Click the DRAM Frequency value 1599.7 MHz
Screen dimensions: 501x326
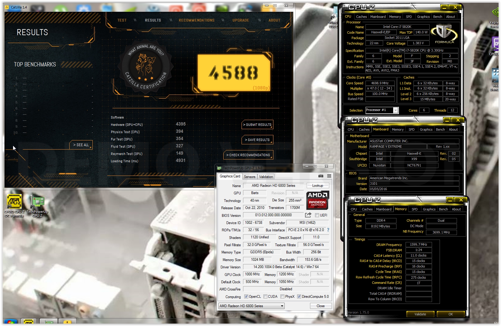(x=418, y=244)
